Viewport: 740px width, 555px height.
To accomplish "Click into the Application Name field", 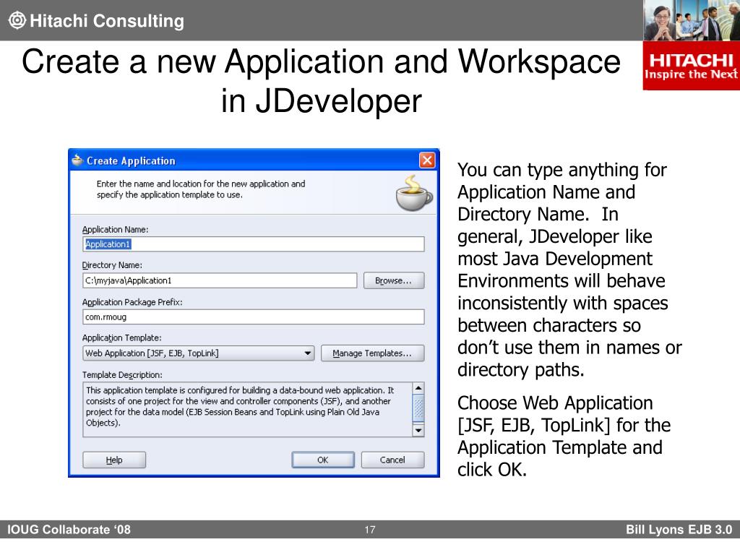I will click(x=254, y=244).
